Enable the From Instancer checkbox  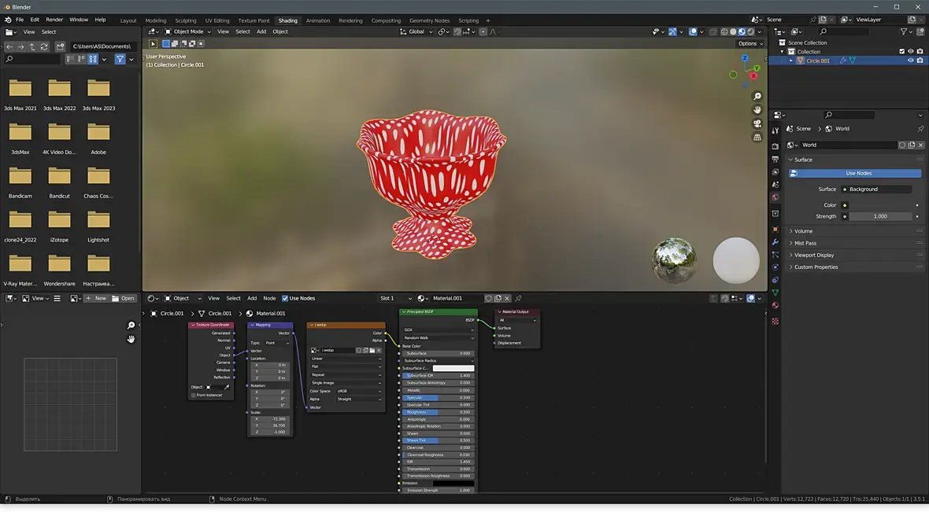pyautogui.click(x=194, y=395)
